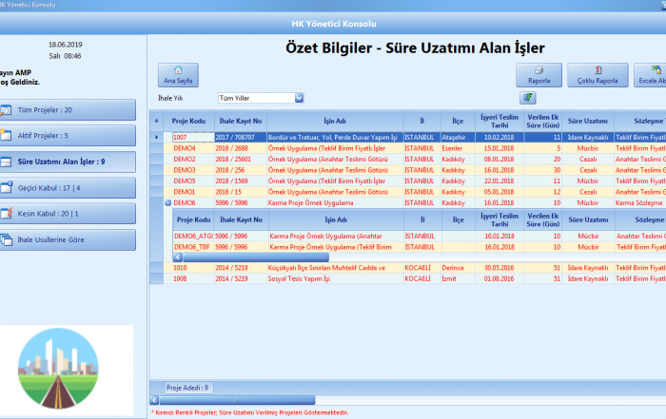Viewport: 666px width, 419px height.
Task: Click the Ana Sayfa home icon button
Action: pos(177,74)
